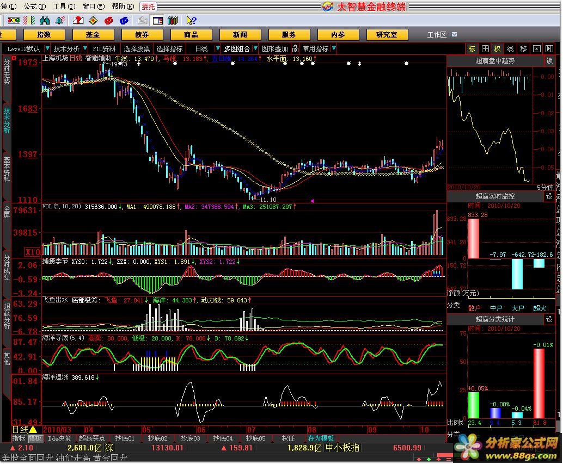Image resolution: width=563 pixels, height=464 pixels.
Task: Open the 窗口 menu
Action: (93, 7)
